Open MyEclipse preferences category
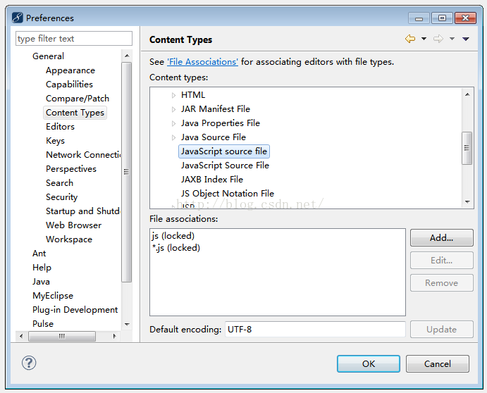 coord(53,296)
